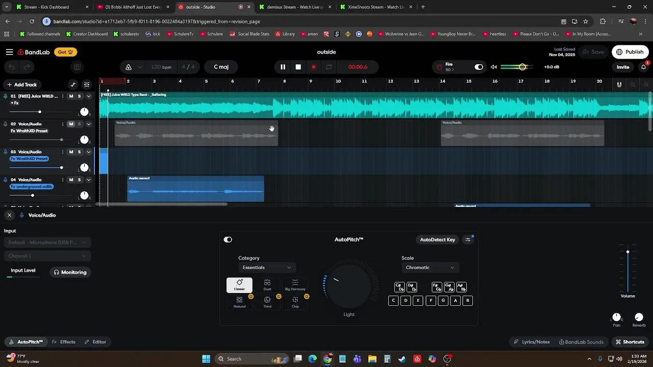Select the Natural AutoPitch effect
The image size is (653, 367).
pyautogui.click(x=239, y=302)
